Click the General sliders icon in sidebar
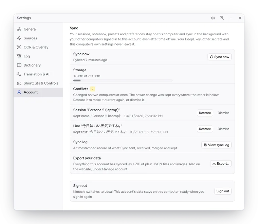The height and width of the screenshot is (224, 258). coord(19,29)
